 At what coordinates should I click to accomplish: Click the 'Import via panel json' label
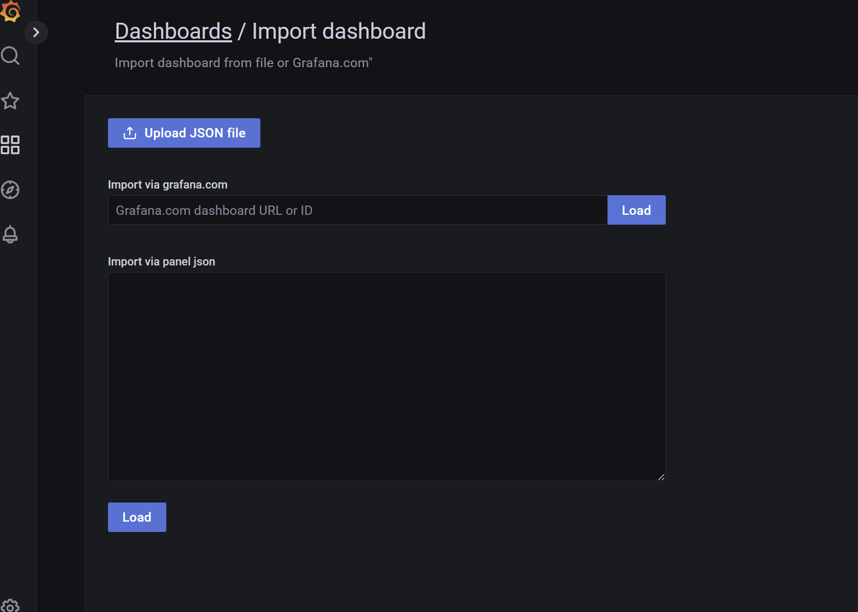[x=161, y=262]
